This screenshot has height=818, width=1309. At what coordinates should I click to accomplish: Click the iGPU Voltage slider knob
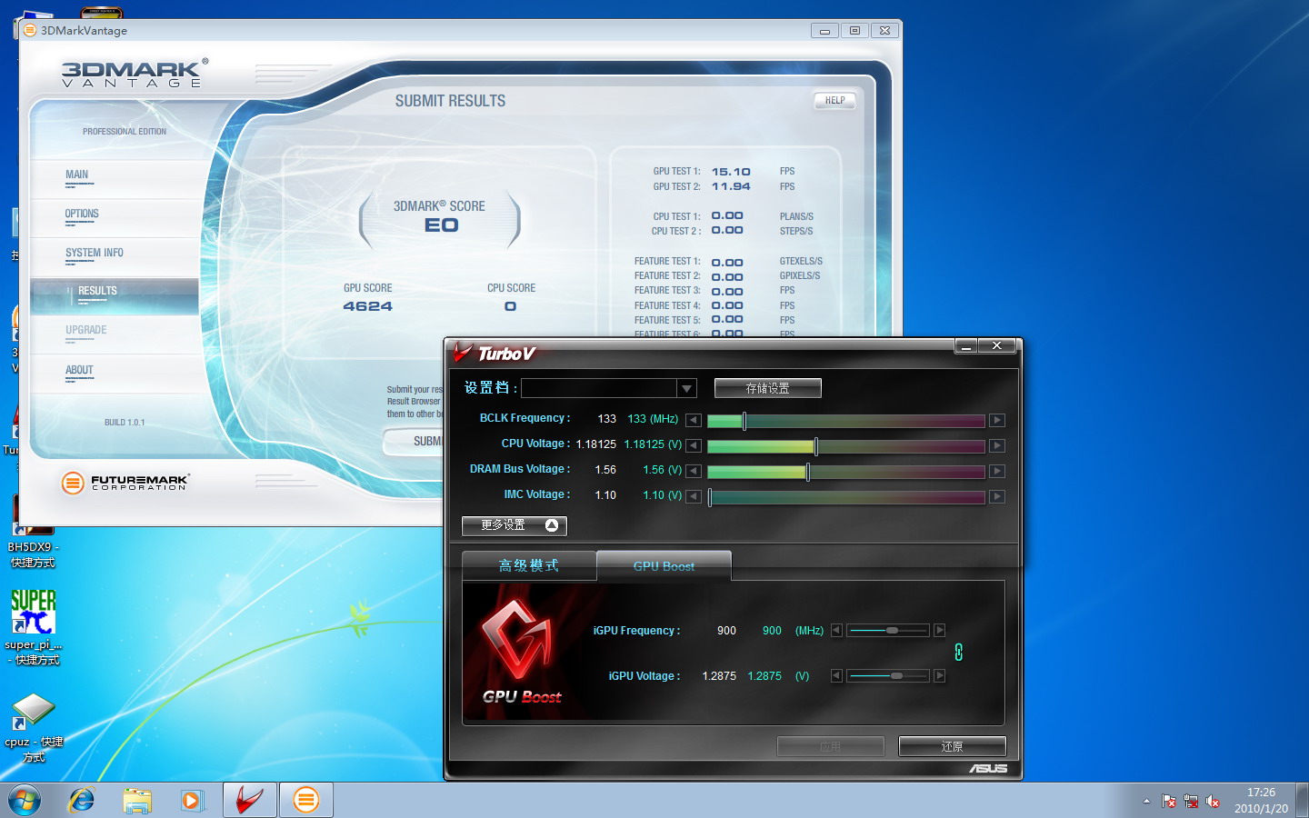click(896, 675)
